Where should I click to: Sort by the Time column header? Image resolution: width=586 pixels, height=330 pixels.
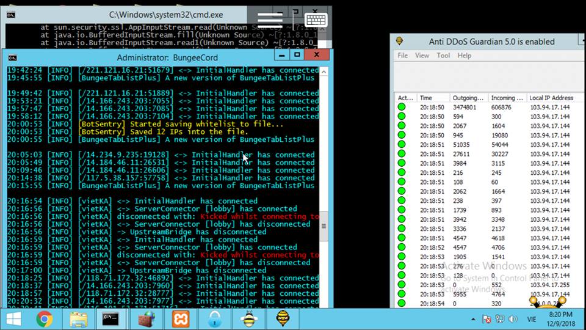(433, 98)
